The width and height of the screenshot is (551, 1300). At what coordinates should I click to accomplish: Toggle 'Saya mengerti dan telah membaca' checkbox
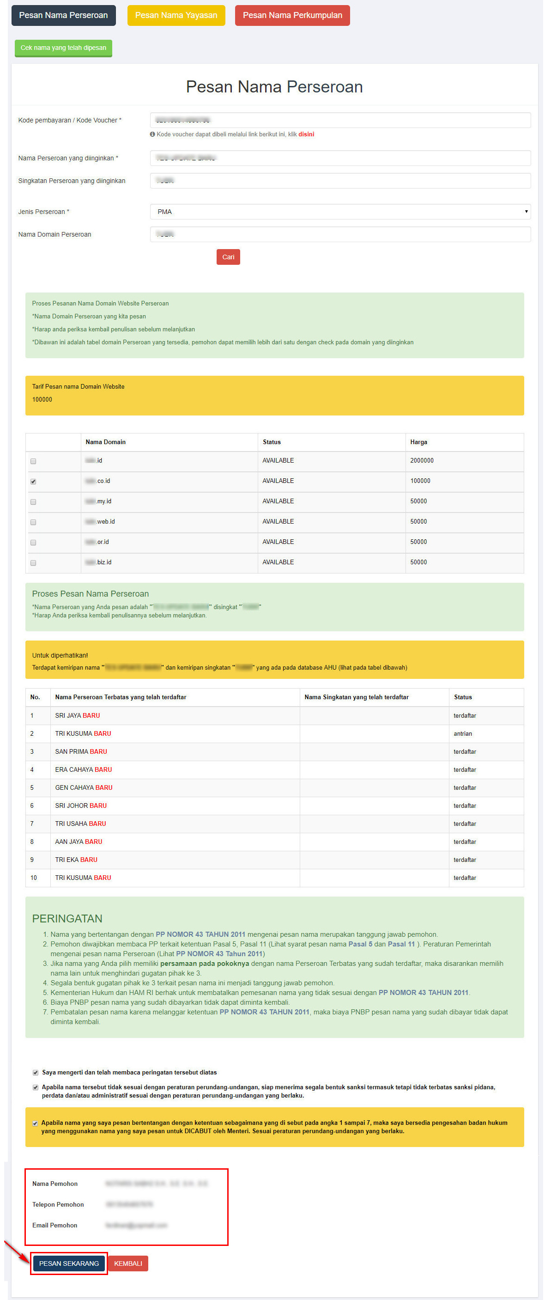point(35,1073)
